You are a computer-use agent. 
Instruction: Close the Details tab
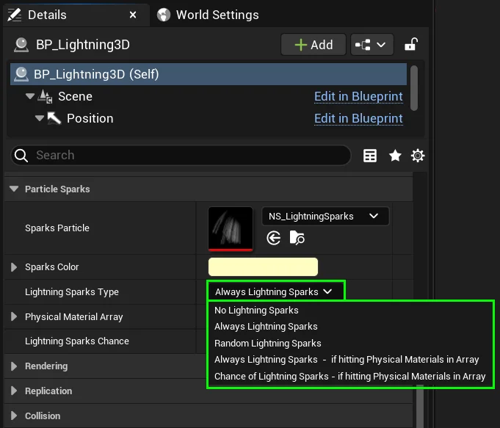(133, 15)
